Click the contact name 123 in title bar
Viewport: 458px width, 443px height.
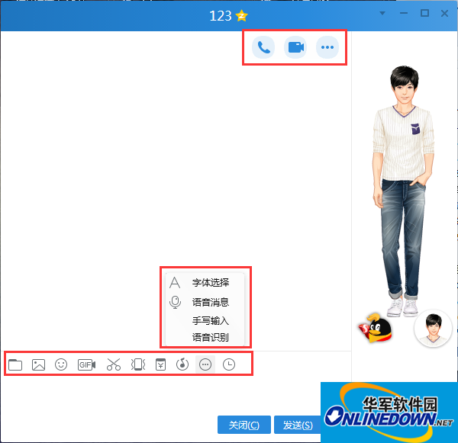(x=221, y=16)
